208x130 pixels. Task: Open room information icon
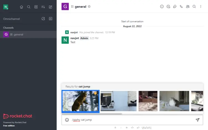[x=162, y=7]
